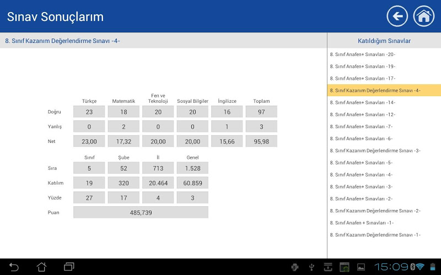Tap the back arrow icon in header

(x=397, y=16)
